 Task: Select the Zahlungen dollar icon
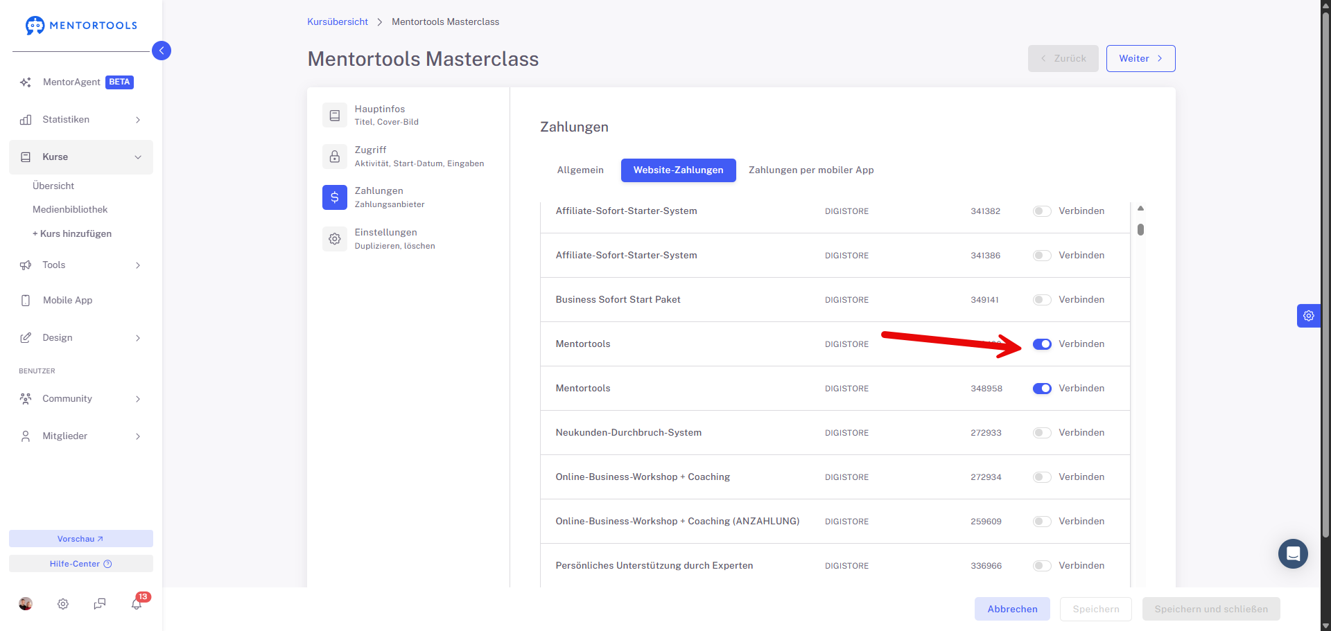335,197
